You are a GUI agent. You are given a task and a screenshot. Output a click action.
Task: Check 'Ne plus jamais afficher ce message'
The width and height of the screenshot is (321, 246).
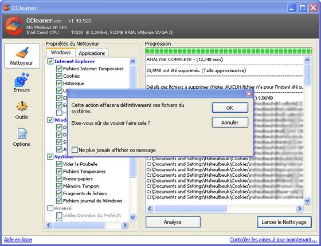[x=75, y=150]
